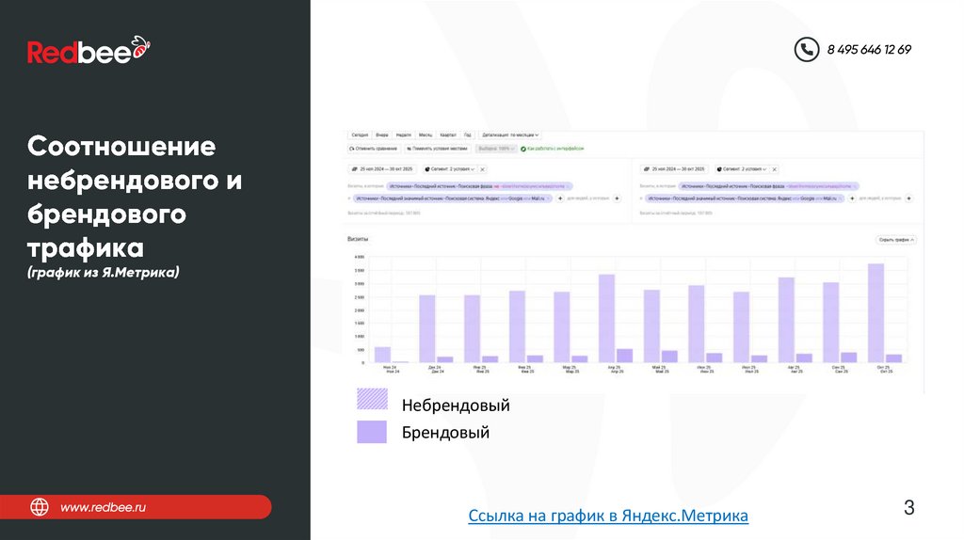The width and height of the screenshot is (964, 540).
Task: Click the left 'Поисковая фраза' condition chip
Action: [479, 186]
